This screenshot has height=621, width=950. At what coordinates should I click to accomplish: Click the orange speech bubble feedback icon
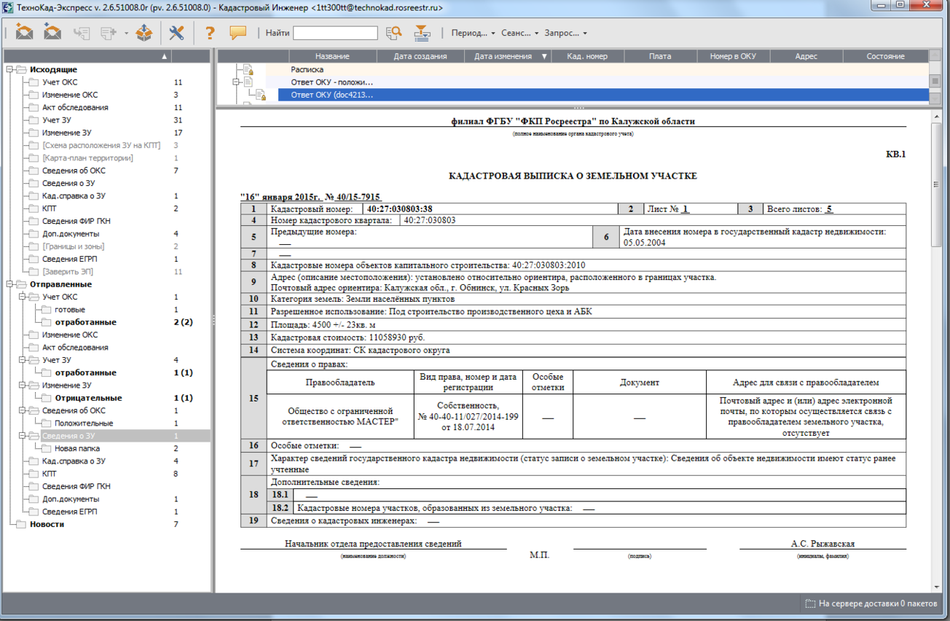[237, 33]
